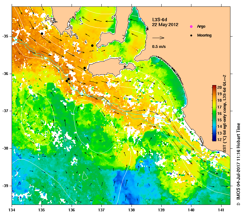Click the mooring dot near 135°E, 35°S

point(42,33)
